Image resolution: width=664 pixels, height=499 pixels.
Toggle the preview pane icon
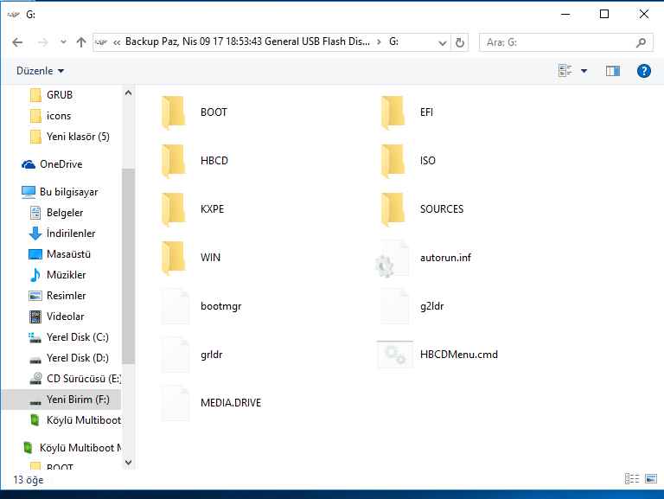(x=613, y=71)
